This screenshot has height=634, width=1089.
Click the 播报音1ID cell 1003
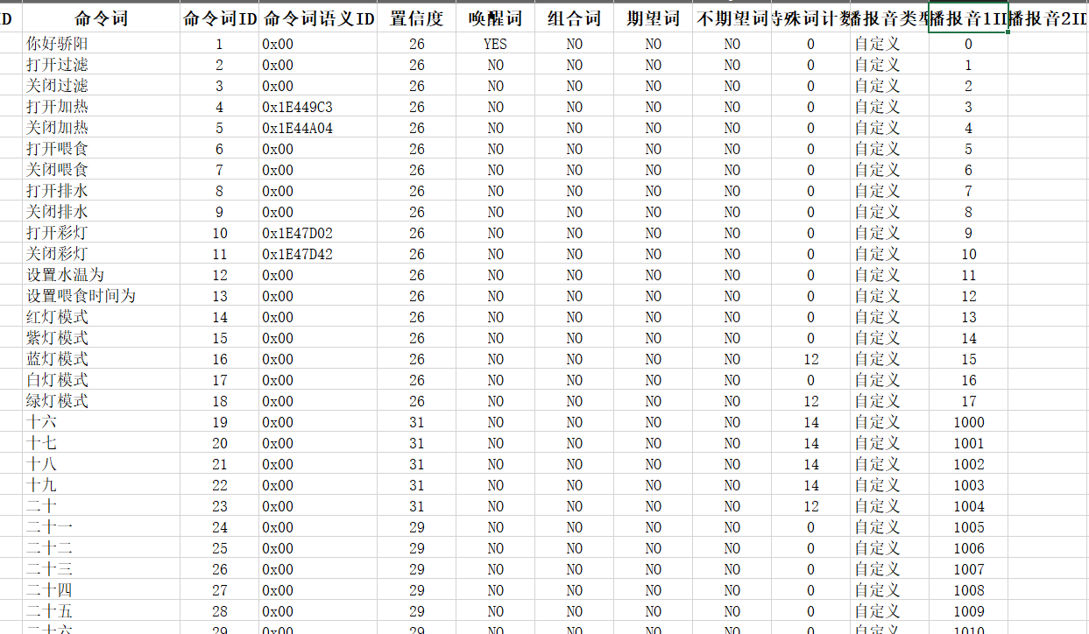tap(968, 485)
